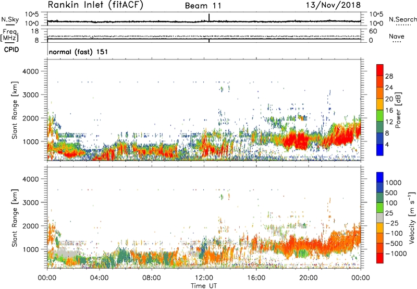Click the "Velocity [m s-1]" colour bar title

click(412, 218)
